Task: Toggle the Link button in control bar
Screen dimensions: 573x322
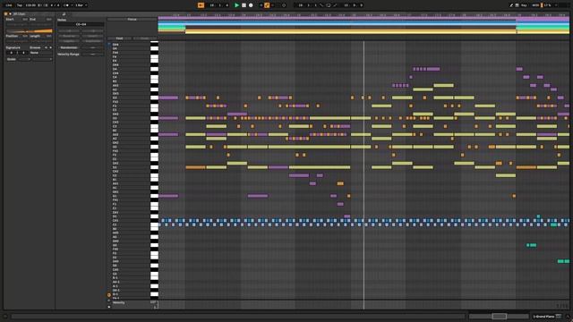Action: click(9, 5)
